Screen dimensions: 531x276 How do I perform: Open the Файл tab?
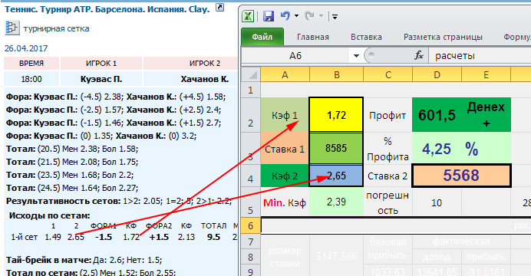[262, 37]
